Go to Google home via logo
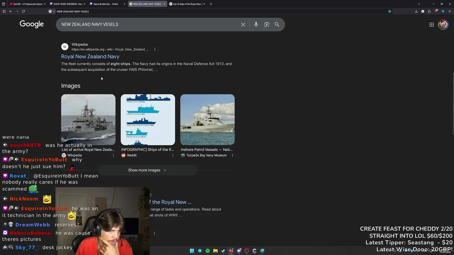This screenshot has width=454, height=255. [32, 24]
